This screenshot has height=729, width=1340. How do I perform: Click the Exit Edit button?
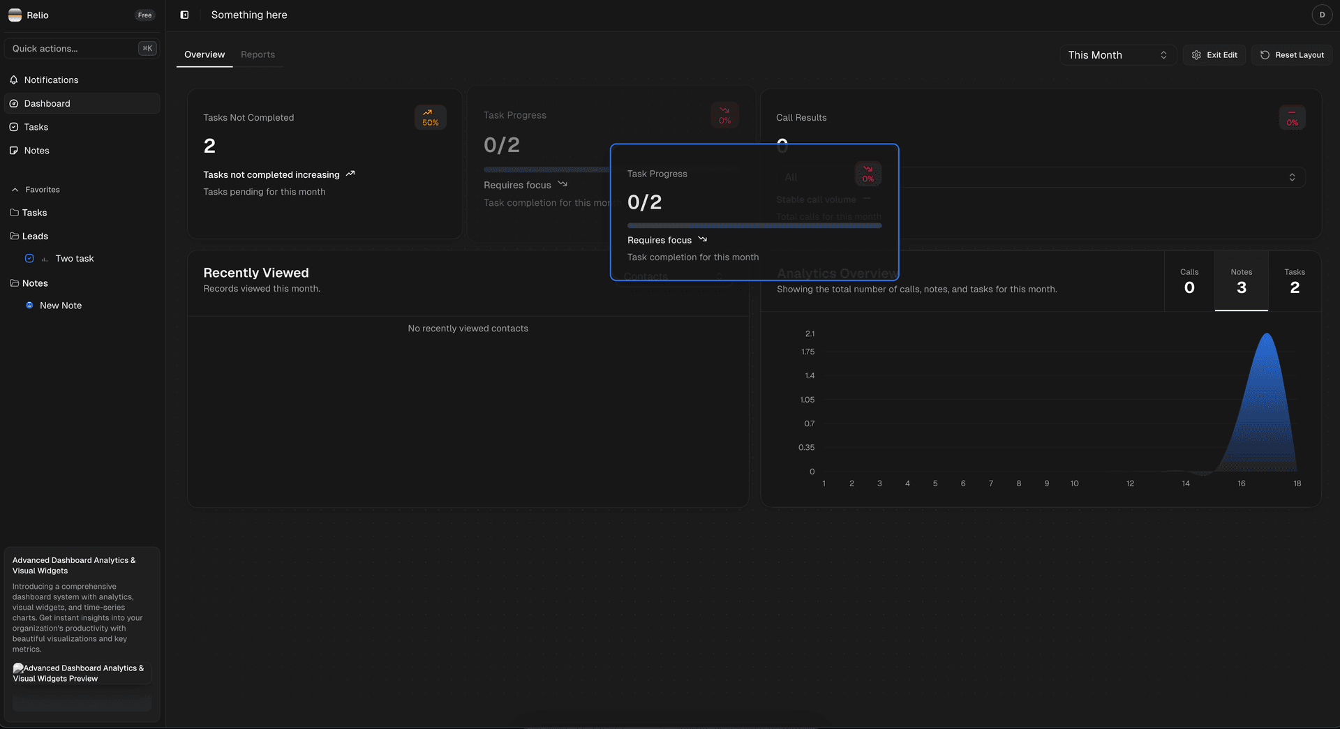pos(1214,55)
